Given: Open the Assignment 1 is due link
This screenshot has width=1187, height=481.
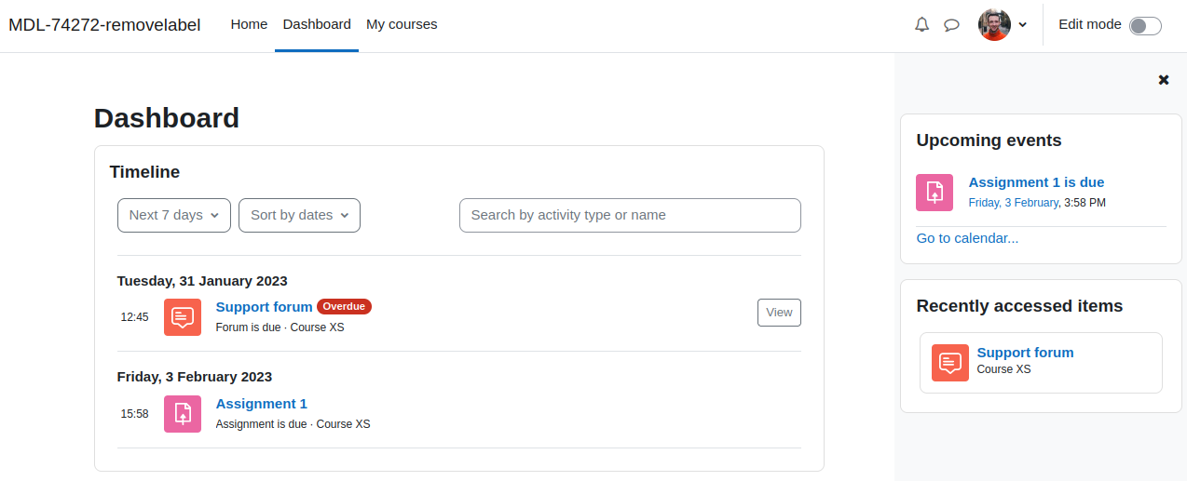Looking at the screenshot, I should [1036, 182].
